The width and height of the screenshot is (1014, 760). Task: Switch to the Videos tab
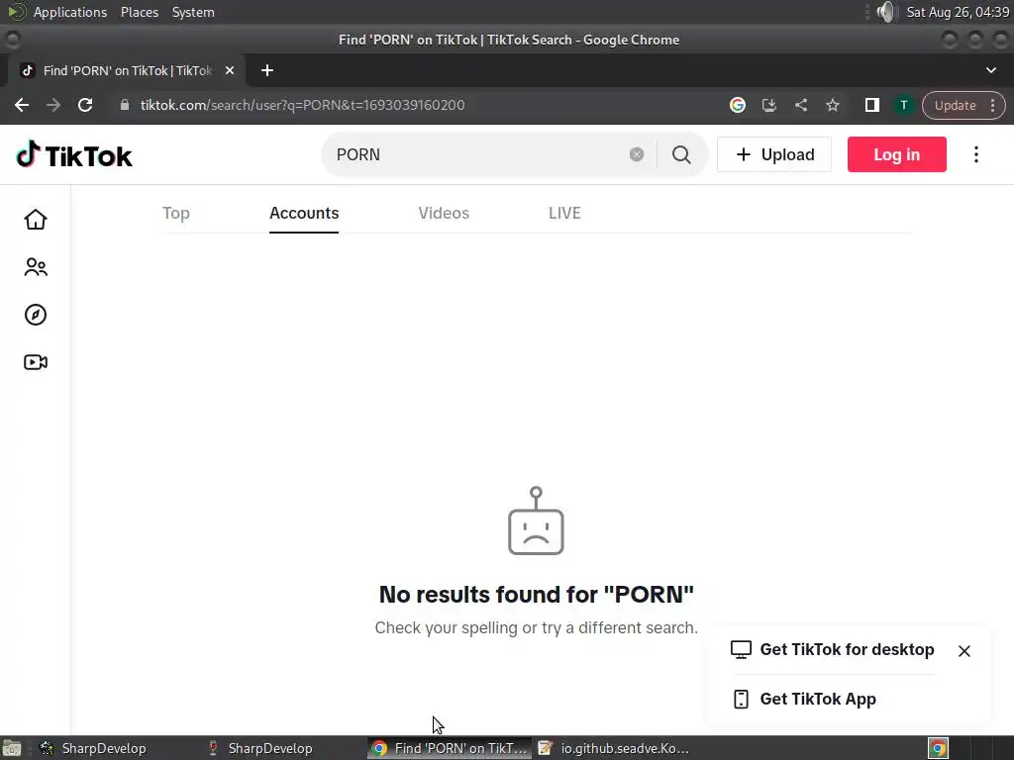(x=444, y=214)
